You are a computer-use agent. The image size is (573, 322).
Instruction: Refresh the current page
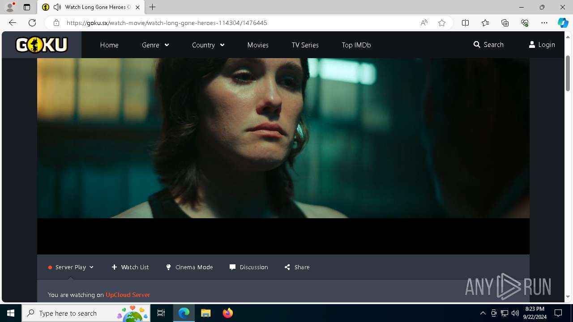coord(32,23)
